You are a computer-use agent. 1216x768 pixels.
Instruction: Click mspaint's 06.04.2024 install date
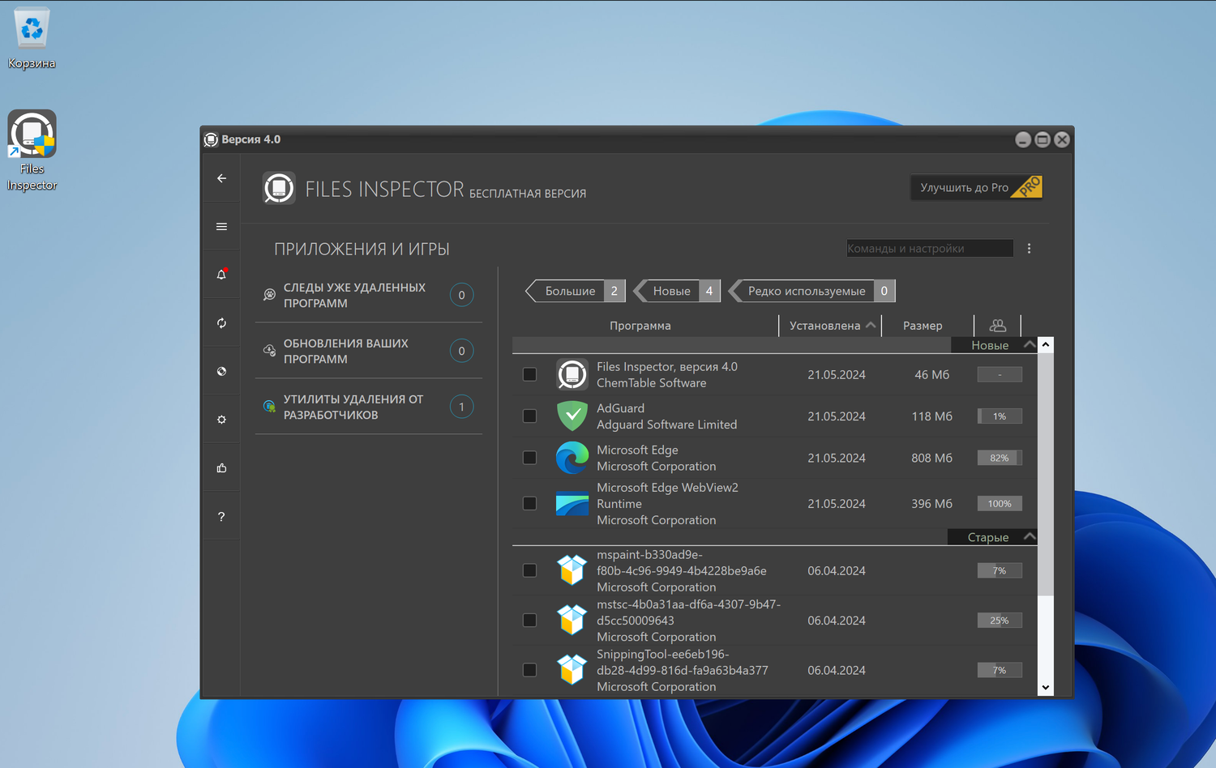(837, 570)
